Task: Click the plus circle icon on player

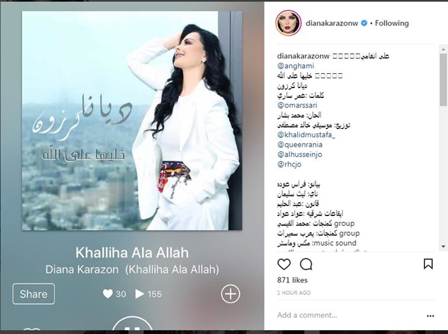Action: pos(230,294)
